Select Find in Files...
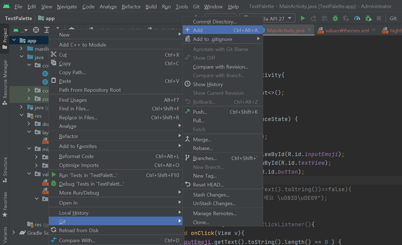The image size is (402, 245). point(115,108)
